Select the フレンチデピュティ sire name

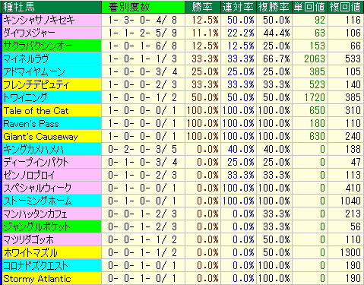36,84
